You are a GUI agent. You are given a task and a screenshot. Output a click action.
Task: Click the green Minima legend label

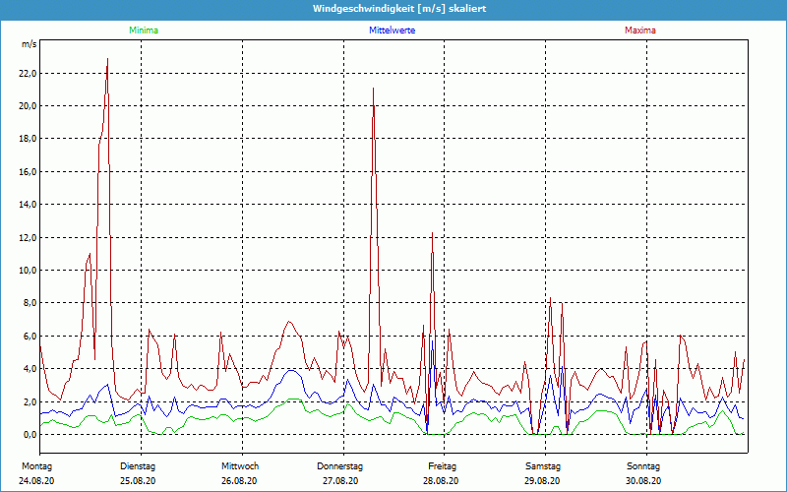(144, 31)
